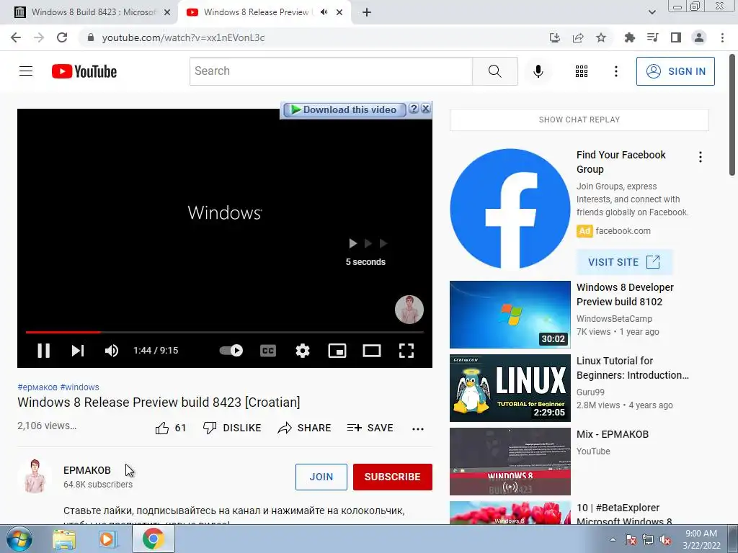Skip to the next video
Image resolution: width=738 pixels, height=553 pixels.
click(x=78, y=351)
